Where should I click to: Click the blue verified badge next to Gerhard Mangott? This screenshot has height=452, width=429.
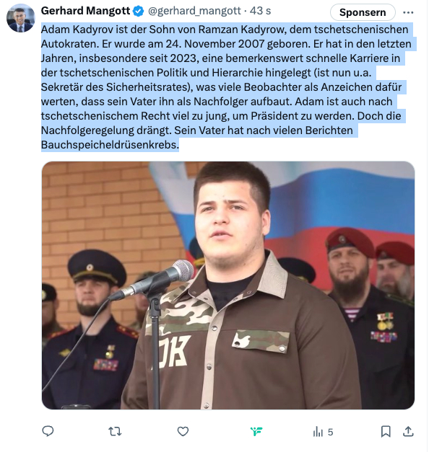click(x=139, y=12)
